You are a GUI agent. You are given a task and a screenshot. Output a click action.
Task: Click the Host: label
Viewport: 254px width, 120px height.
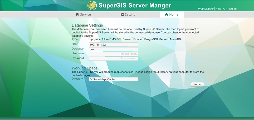click(75, 44)
